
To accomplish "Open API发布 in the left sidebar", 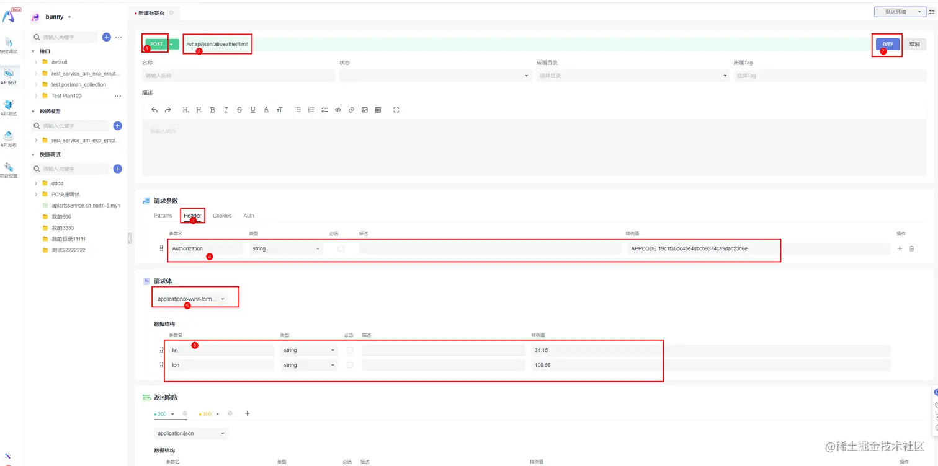I will coord(9,139).
